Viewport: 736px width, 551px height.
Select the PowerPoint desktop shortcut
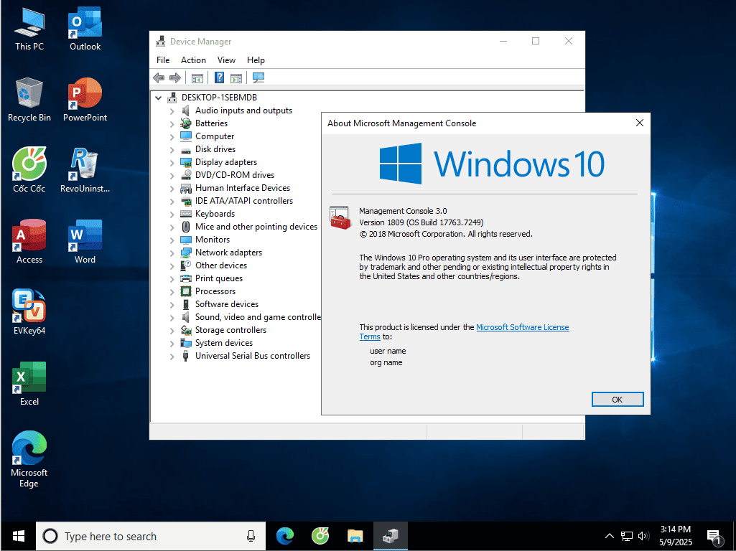[85, 100]
